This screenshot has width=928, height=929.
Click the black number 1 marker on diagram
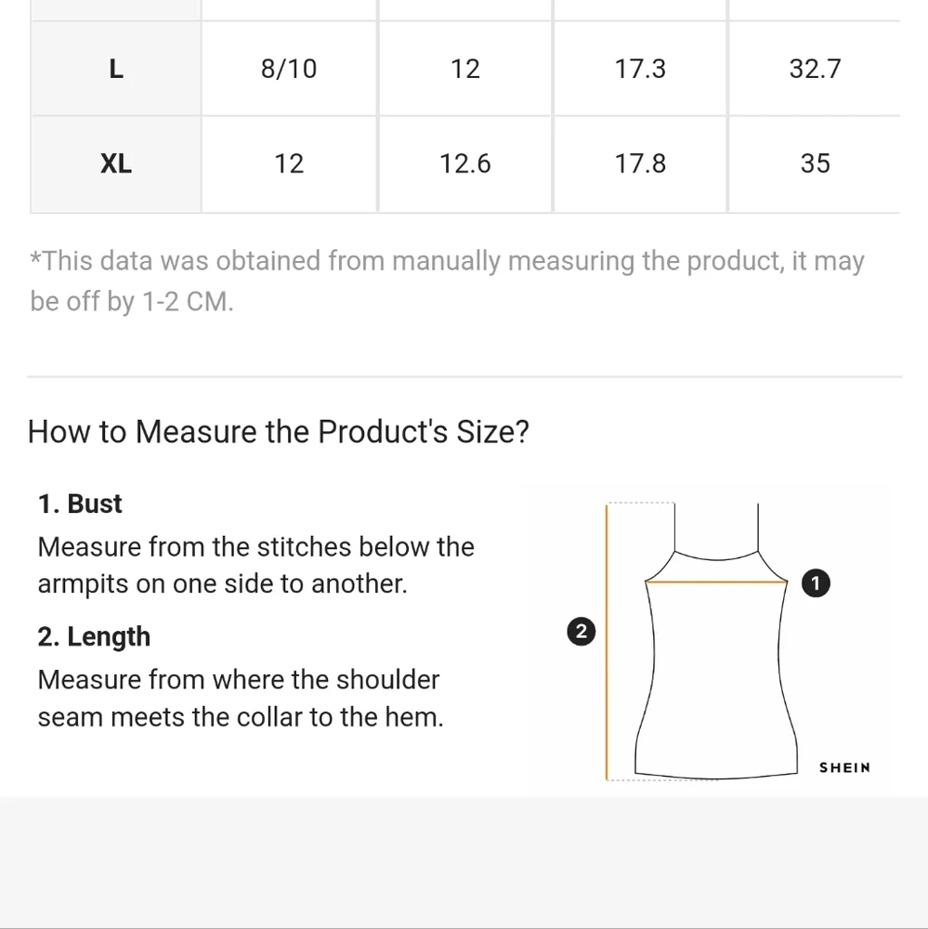815,583
